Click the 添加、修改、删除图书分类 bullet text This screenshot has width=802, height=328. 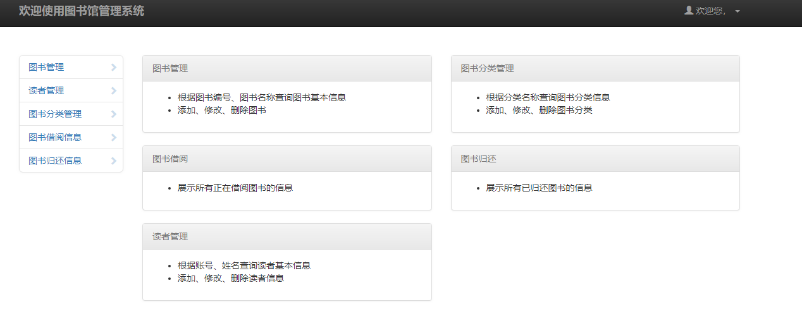tap(539, 111)
